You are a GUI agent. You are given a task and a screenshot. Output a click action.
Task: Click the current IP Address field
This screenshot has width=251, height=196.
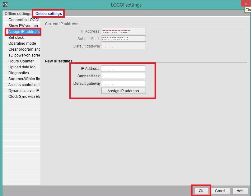click(123, 31)
